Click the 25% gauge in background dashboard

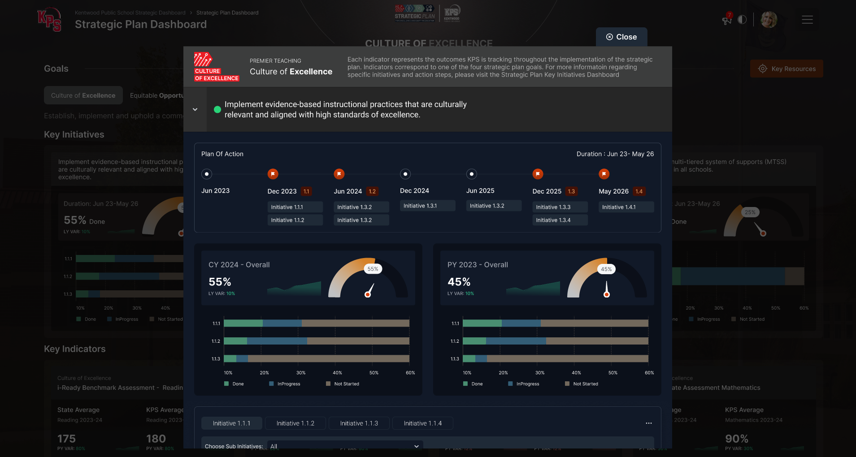(x=763, y=220)
